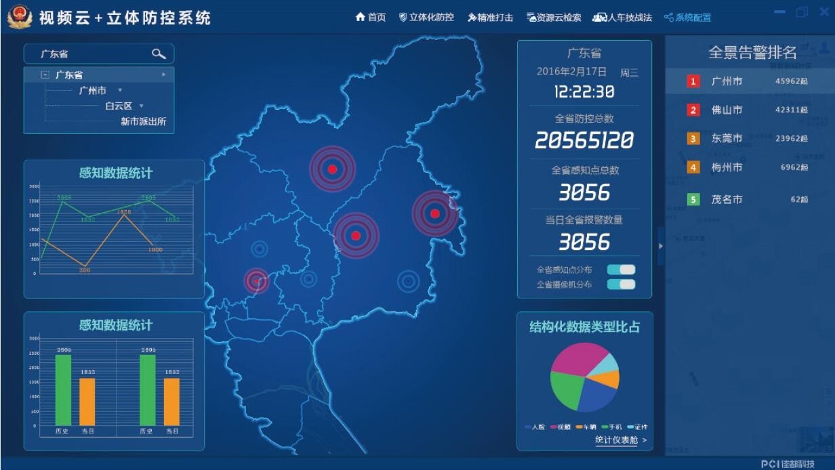Click the 佛山市 city name in ranking
Screen dimensions: 835x470
point(727,110)
